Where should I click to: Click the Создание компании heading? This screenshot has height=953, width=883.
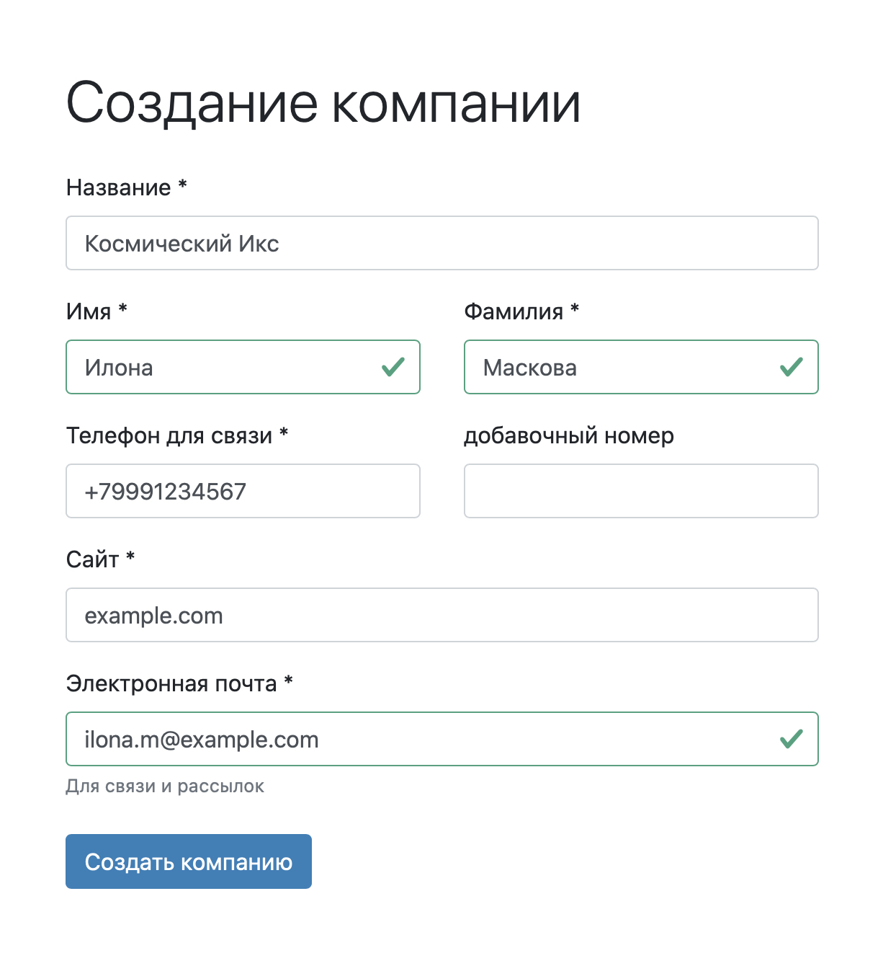tap(323, 103)
